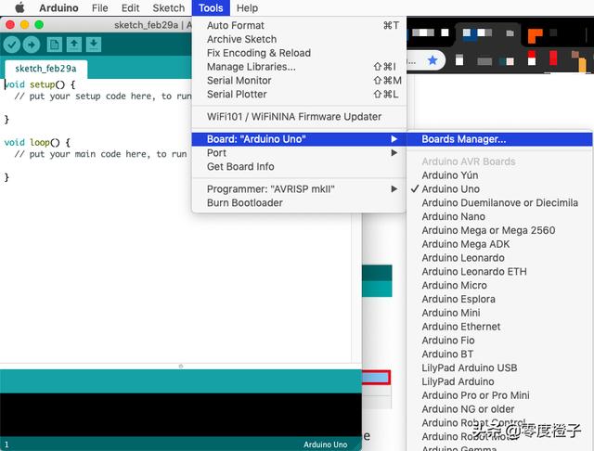Viewport: 594px width, 451px height.
Task: Select the Arduino Micro board
Action: click(499, 285)
